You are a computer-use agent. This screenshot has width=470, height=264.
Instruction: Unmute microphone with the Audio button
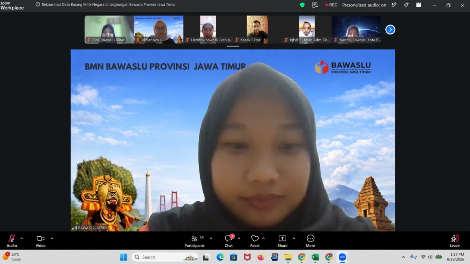12,241
